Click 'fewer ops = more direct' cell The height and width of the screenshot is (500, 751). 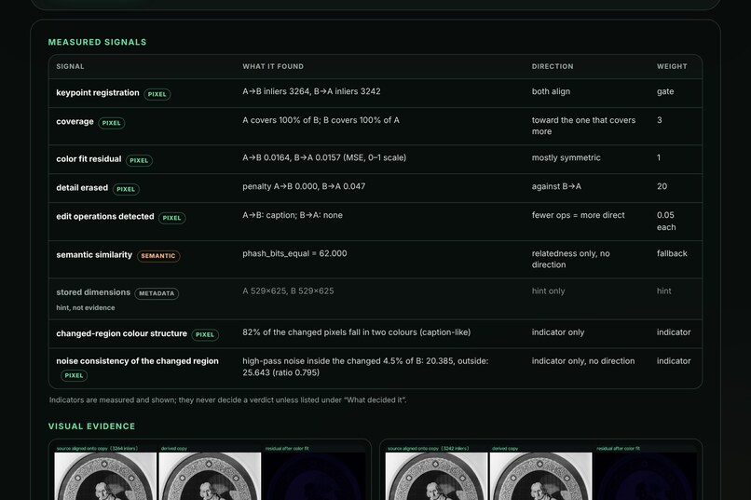coord(578,215)
